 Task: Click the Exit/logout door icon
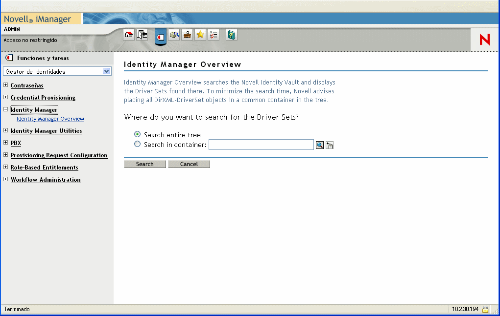pyautogui.click(x=142, y=35)
